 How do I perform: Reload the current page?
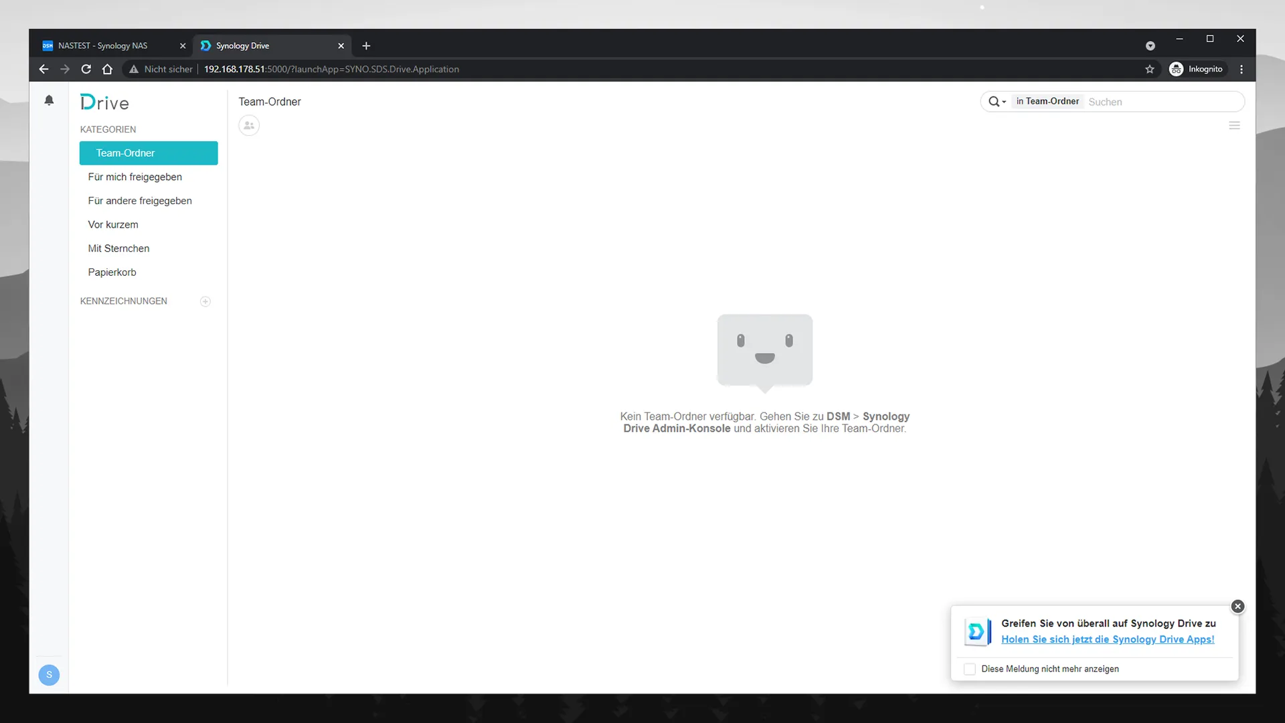point(86,69)
